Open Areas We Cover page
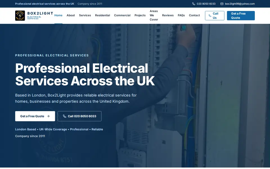 click(x=154, y=15)
